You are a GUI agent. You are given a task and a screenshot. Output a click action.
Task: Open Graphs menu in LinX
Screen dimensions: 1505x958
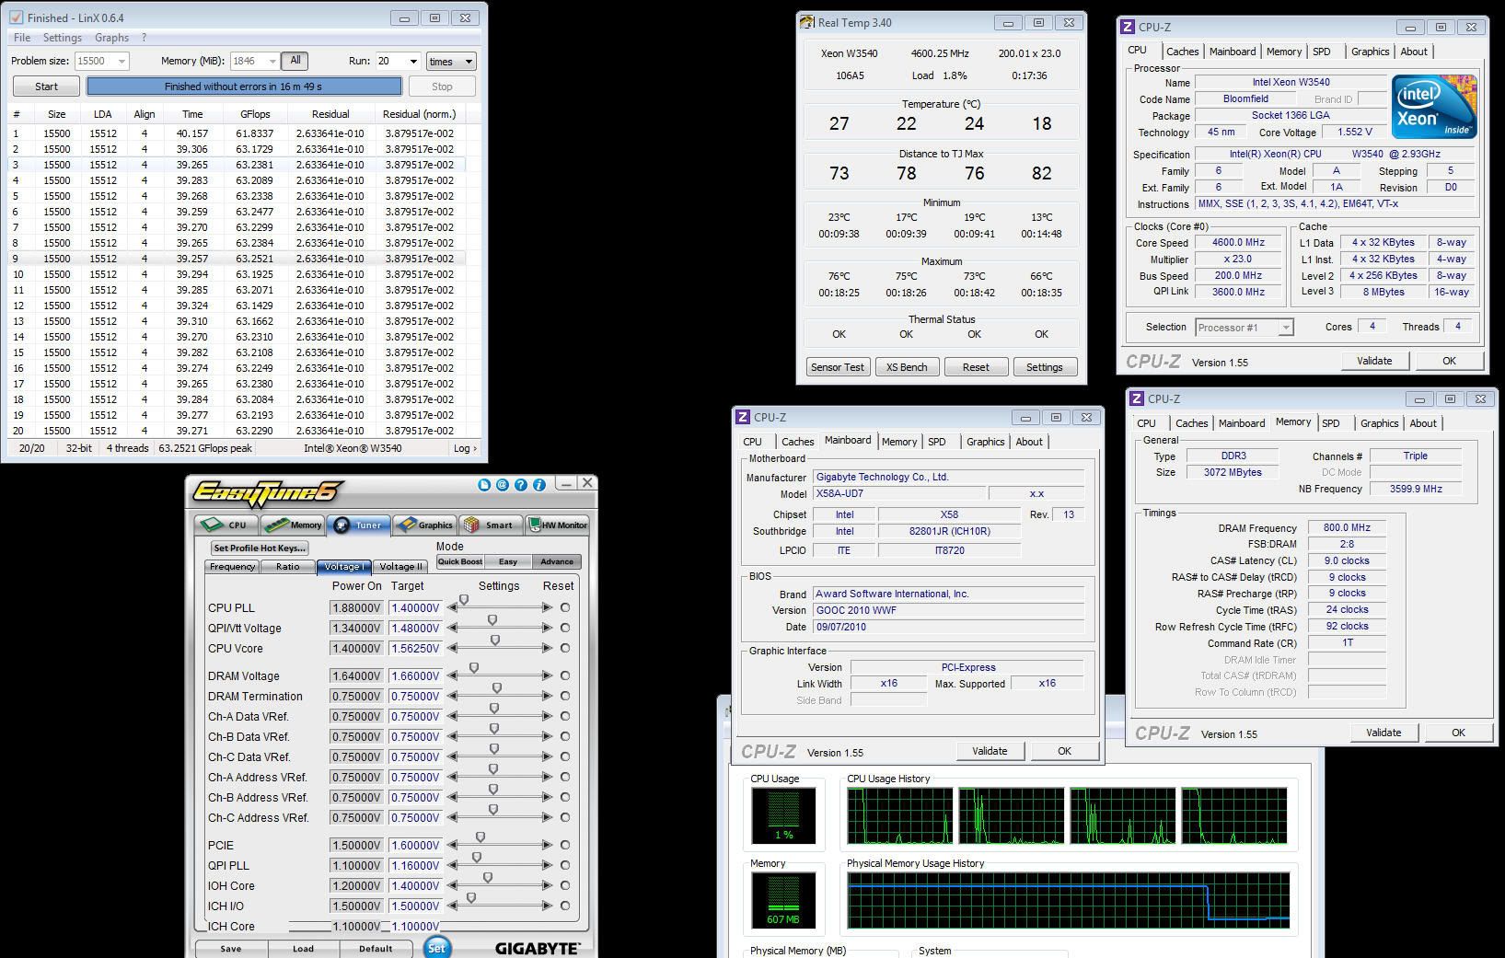tap(111, 38)
